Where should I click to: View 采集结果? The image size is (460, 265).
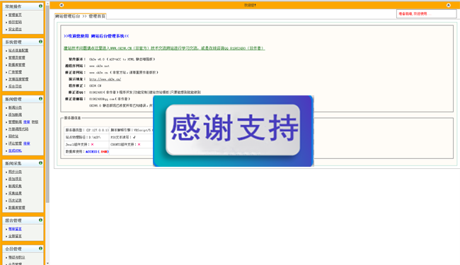(x=15, y=193)
